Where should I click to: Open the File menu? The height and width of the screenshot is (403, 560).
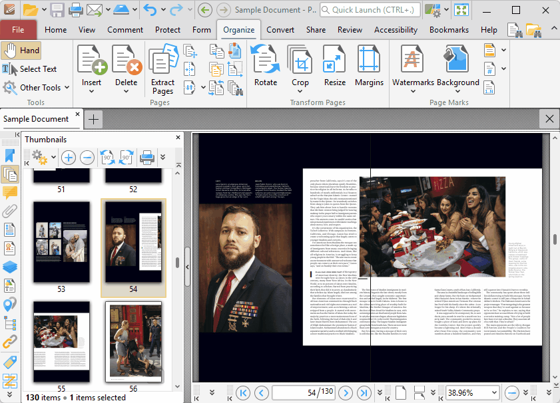tap(18, 30)
